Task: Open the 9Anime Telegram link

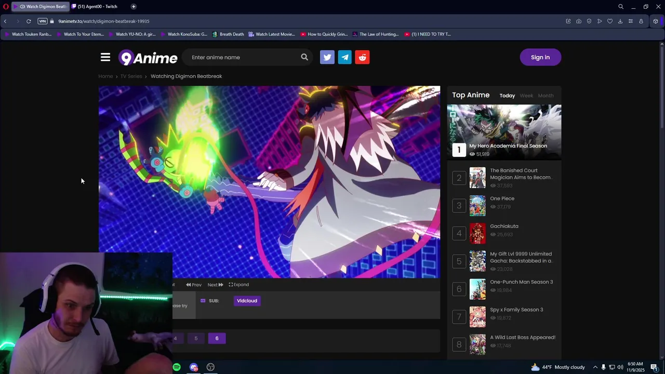Action: 345,57
